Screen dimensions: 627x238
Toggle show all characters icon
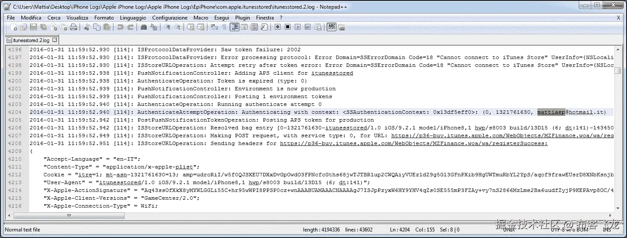(x=224, y=27)
